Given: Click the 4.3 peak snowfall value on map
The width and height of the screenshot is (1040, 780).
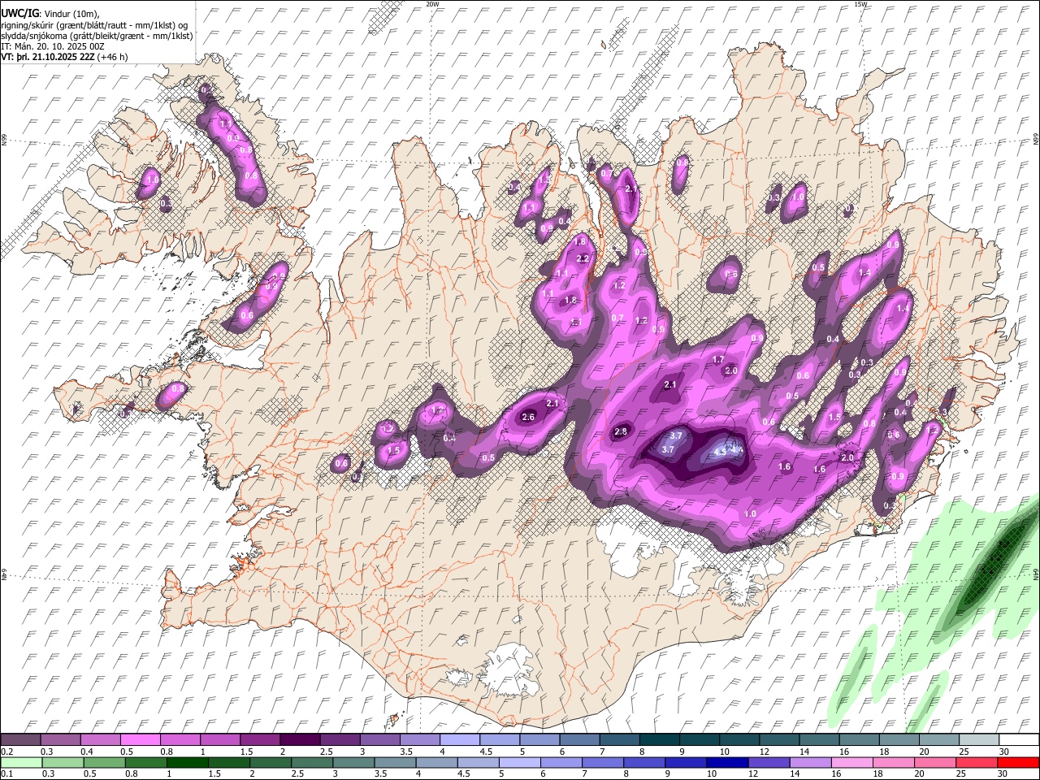Looking at the screenshot, I should tap(719, 451).
